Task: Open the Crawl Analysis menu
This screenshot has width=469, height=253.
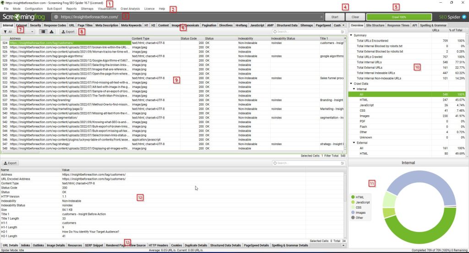Action: coord(130,9)
